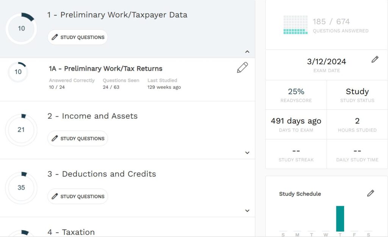Image resolution: width=388 pixels, height=237 pixels.
Task: Click the progress ring showing 35
Action: (21, 187)
